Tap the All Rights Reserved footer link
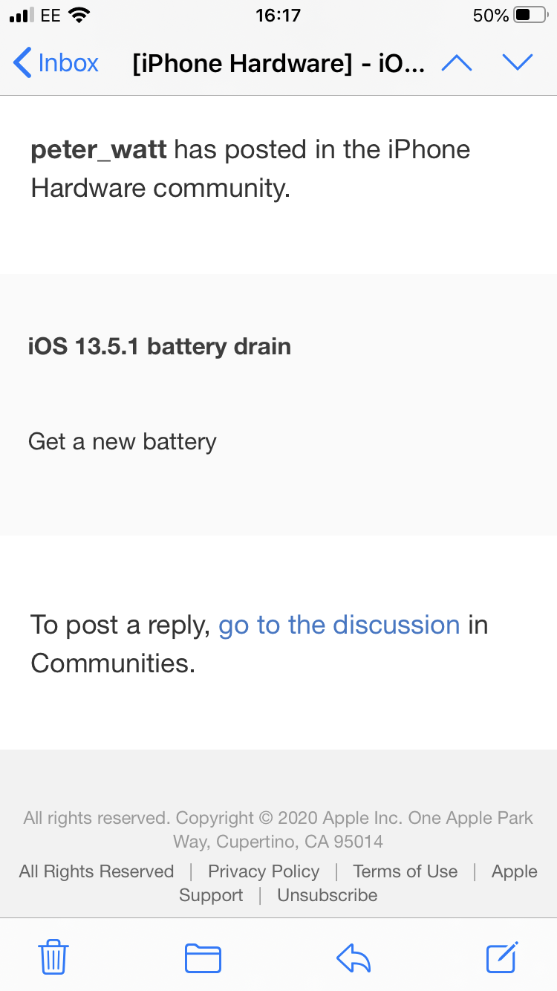 97,871
